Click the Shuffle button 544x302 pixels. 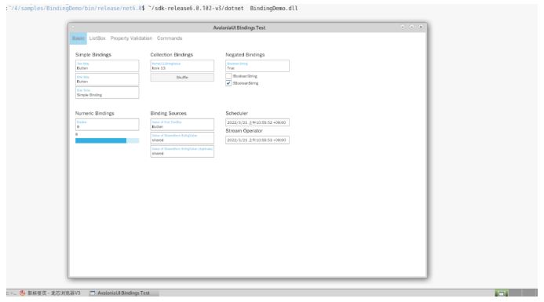[182, 78]
